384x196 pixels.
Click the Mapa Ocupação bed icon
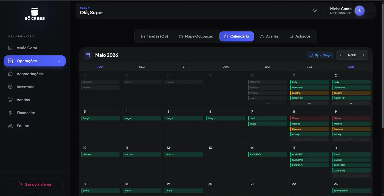(181, 36)
